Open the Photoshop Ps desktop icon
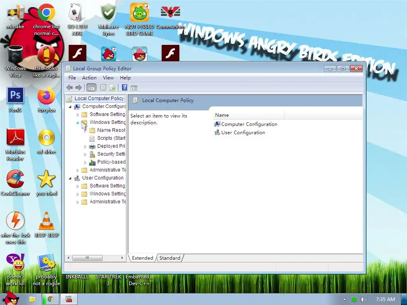Screen dimensions: 407x305 coord(15,100)
